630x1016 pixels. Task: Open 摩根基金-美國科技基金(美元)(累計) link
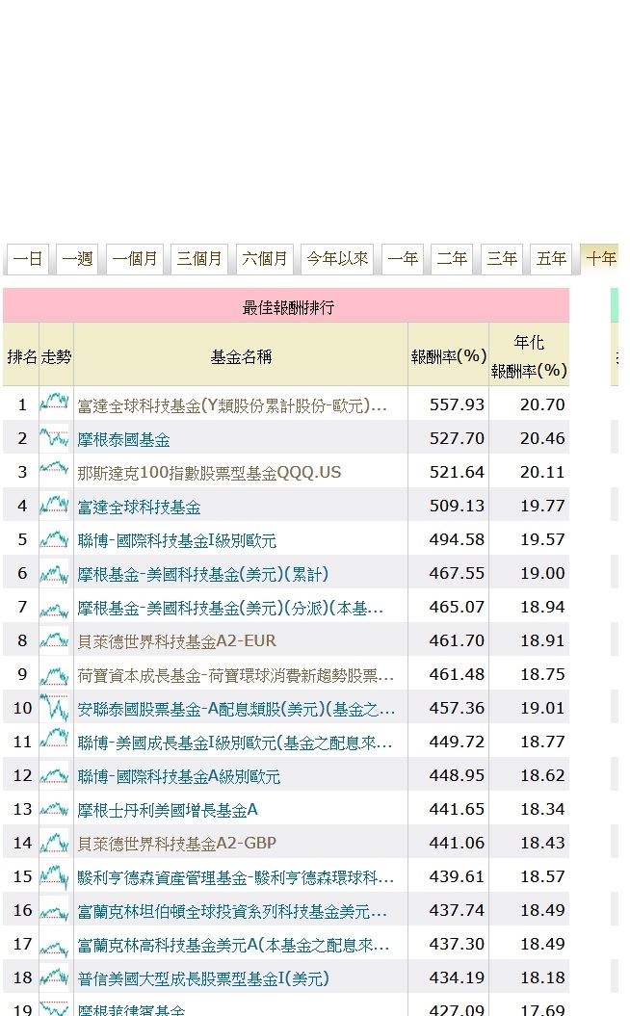click(x=203, y=574)
